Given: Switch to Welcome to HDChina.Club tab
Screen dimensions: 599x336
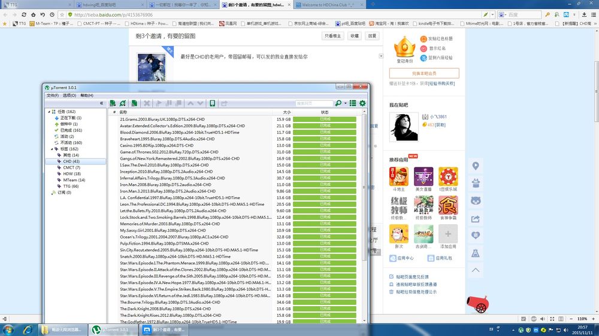Looking at the screenshot, I should click(x=328, y=5).
